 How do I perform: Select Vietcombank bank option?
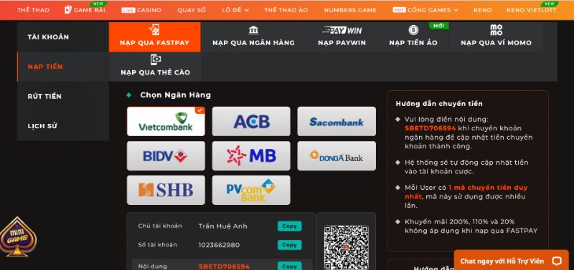(x=166, y=121)
